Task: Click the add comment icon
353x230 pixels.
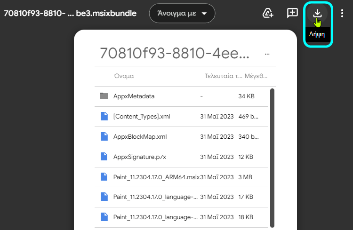Action: coord(292,13)
